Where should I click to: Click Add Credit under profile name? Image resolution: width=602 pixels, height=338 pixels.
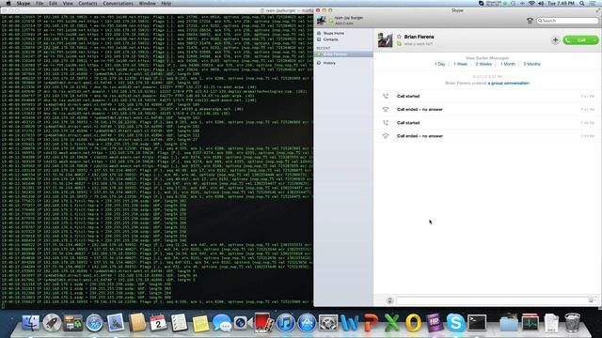click(x=344, y=23)
